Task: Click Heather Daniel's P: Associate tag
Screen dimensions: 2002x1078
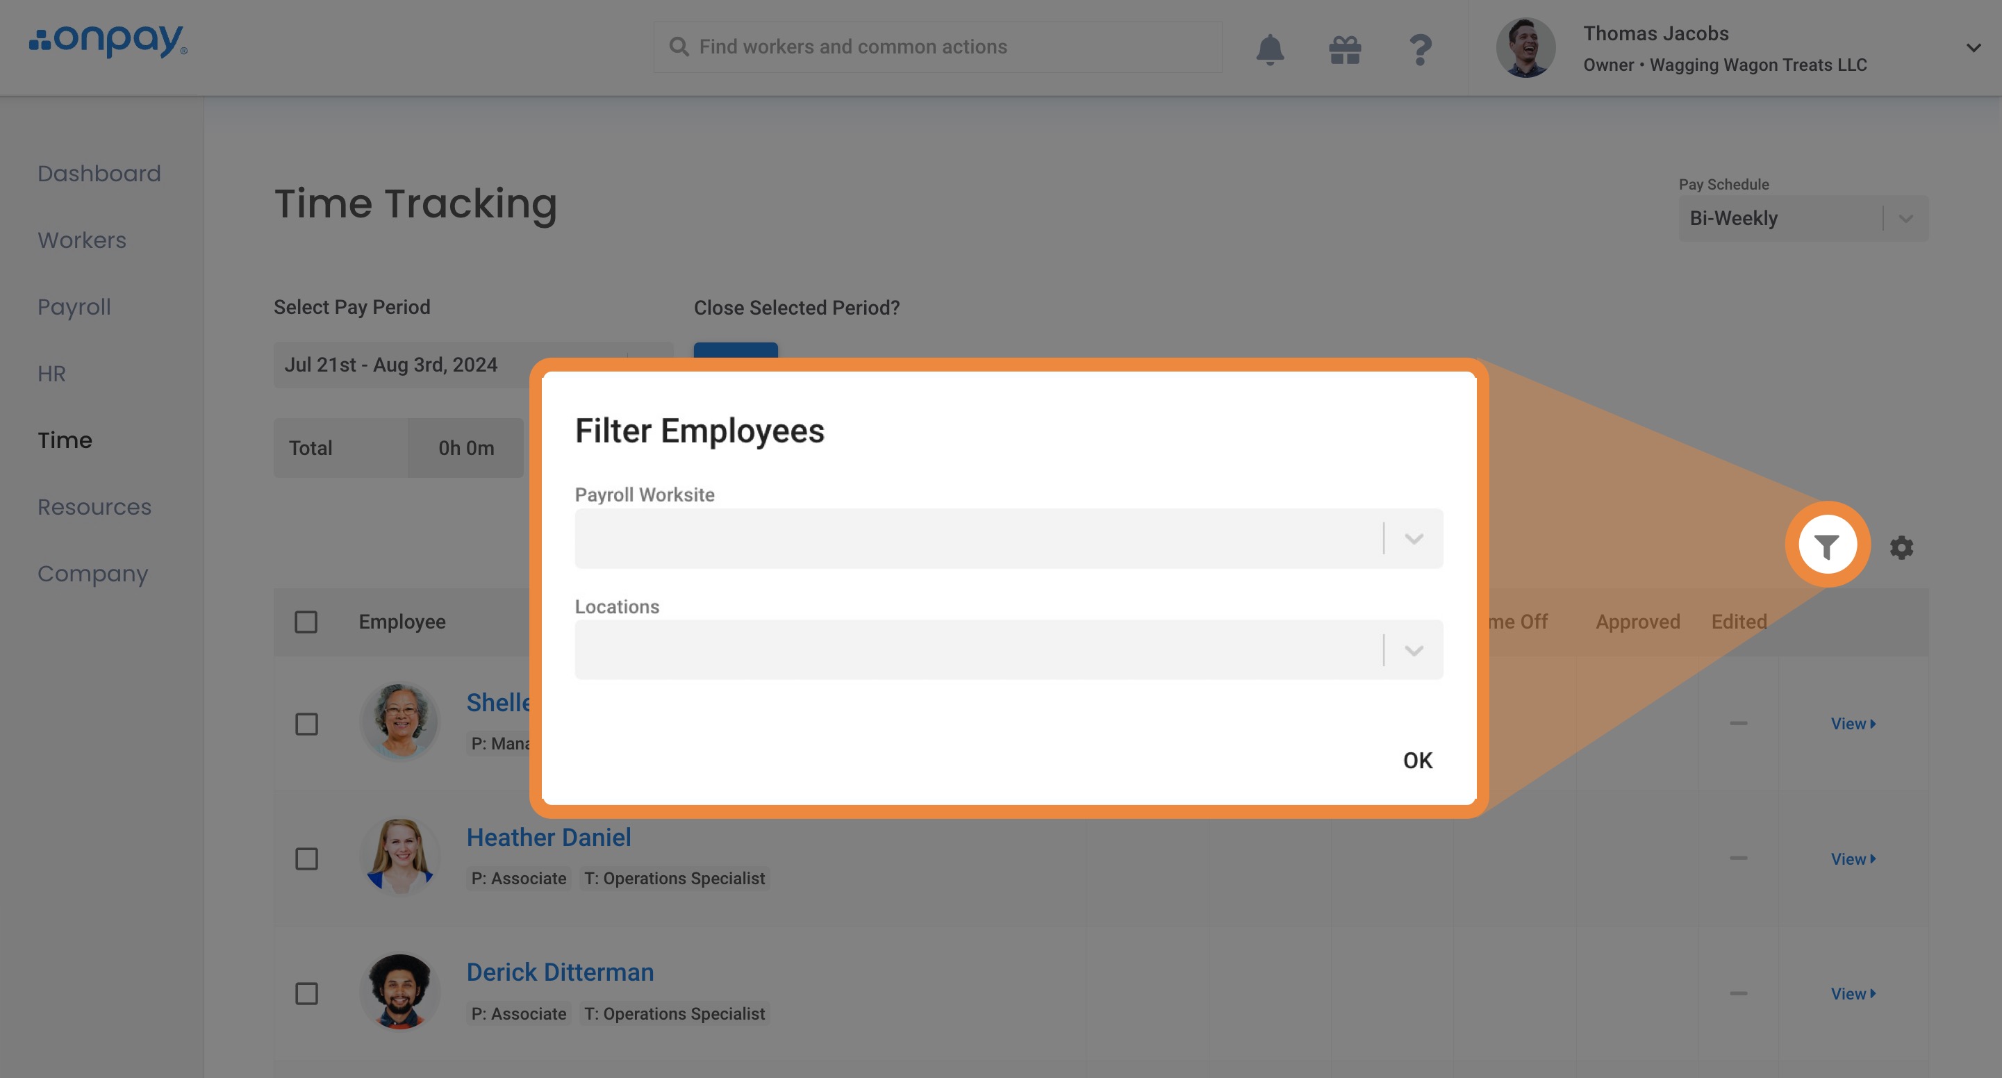Action: point(518,878)
